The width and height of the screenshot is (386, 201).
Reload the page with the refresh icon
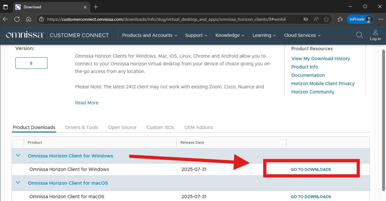[17, 19]
